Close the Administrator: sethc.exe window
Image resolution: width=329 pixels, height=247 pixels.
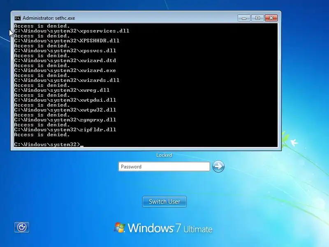(x=271, y=18)
